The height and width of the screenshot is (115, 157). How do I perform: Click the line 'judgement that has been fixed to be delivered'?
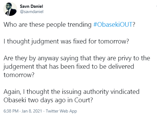(x=69, y=67)
